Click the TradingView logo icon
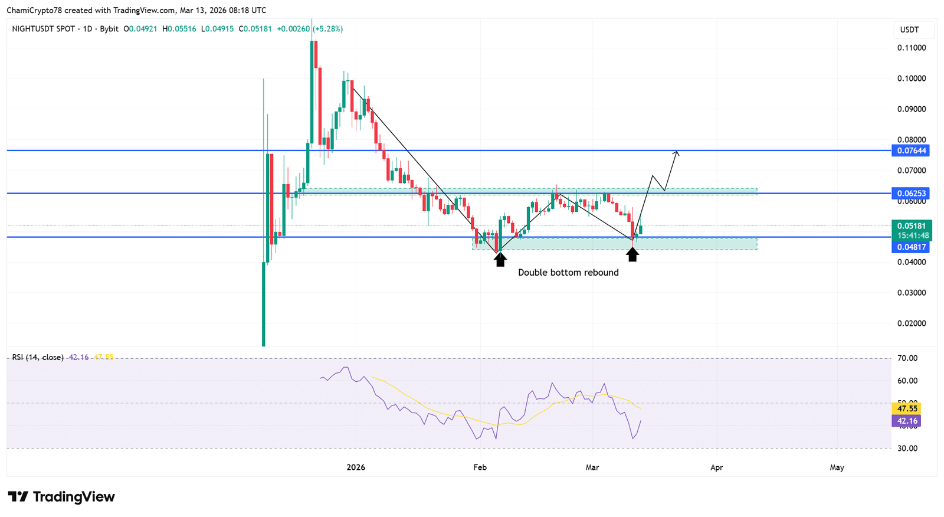The width and height of the screenshot is (944, 517). pyautogui.click(x=18, y=497)
